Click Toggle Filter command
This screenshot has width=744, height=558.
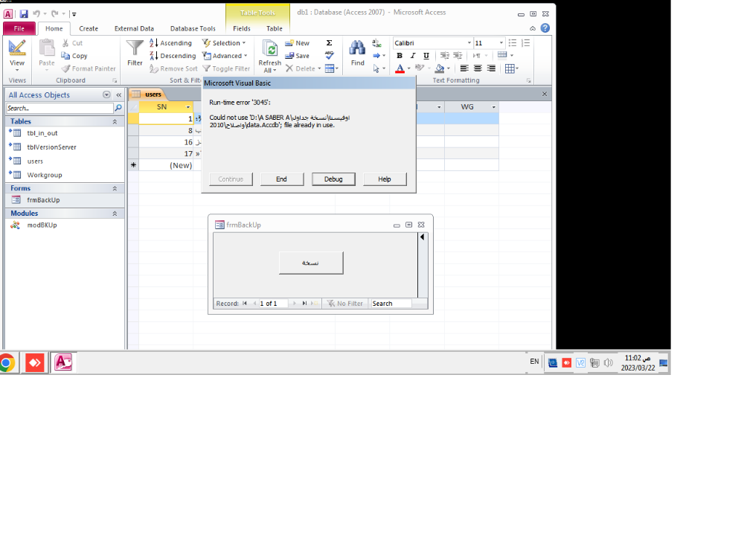226,68
